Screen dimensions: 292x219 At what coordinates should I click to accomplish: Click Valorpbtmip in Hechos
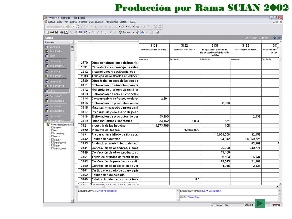193,197
